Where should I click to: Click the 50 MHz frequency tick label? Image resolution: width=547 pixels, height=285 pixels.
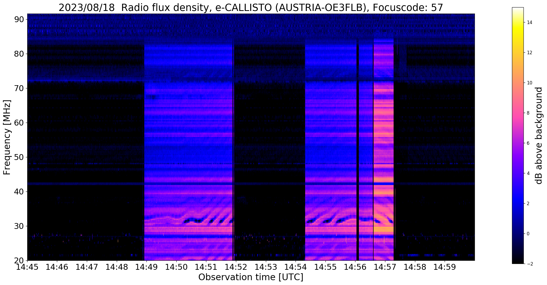pyautogui.click(x=20, y=157)
